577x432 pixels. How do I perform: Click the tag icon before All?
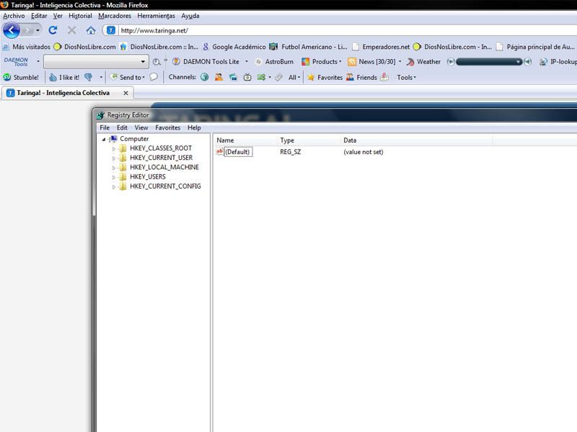[x=279, y=77]
